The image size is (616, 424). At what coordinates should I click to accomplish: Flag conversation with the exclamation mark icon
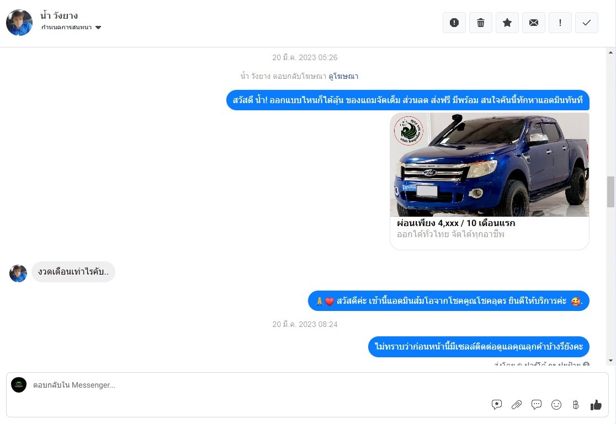[560, 23]
